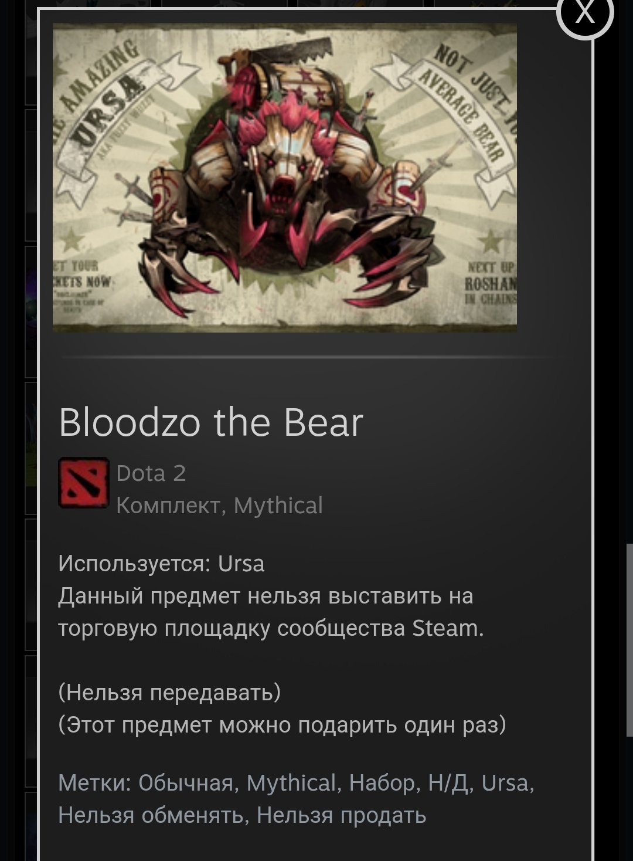Click the vertical scrollbar thumb at right edge
Screen dimensions: 633x861
[629, 640]
